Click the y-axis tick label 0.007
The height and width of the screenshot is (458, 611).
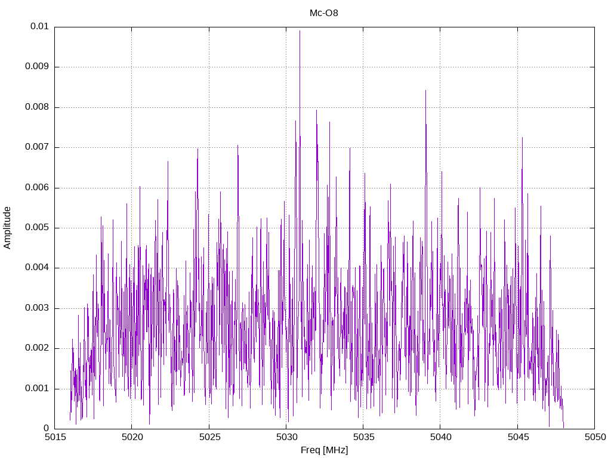[37, 147]
